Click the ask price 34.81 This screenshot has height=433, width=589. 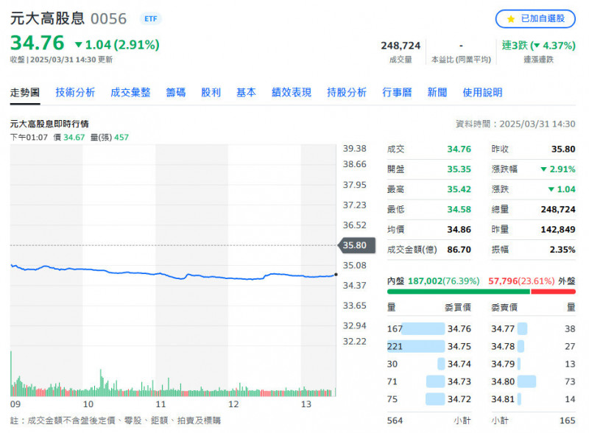coord(503,399)
